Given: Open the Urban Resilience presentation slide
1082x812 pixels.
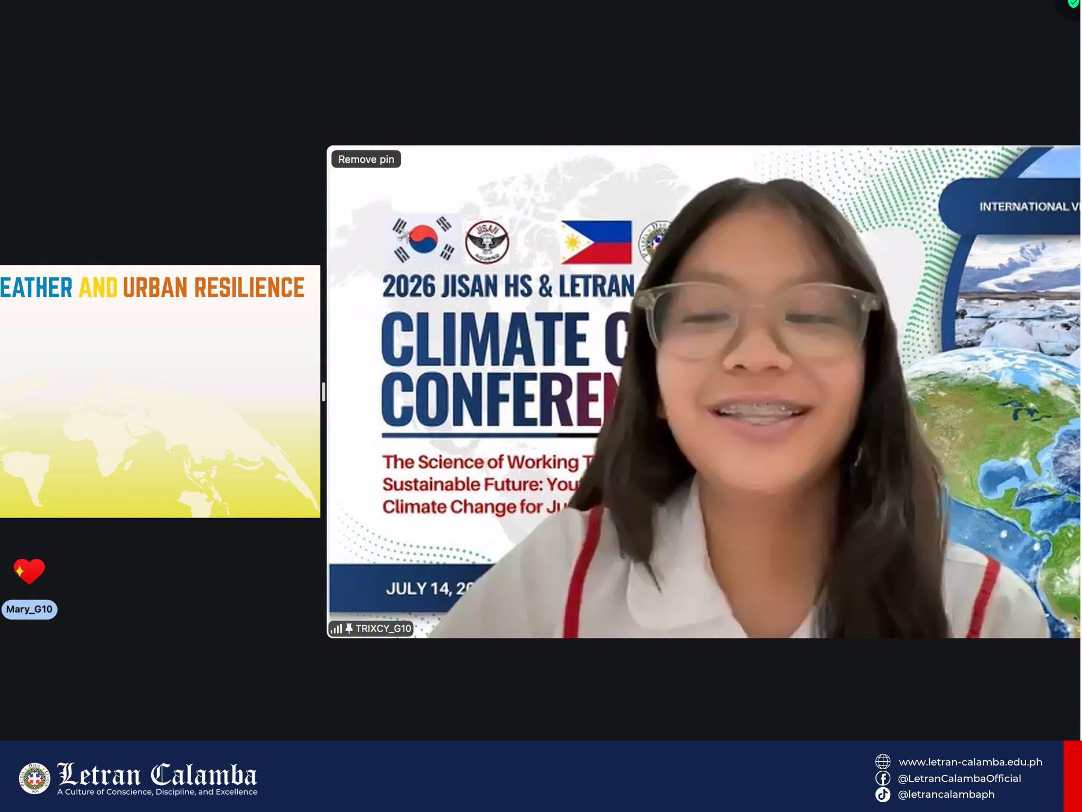Looking at the screenshot, I should coord(160,391).
